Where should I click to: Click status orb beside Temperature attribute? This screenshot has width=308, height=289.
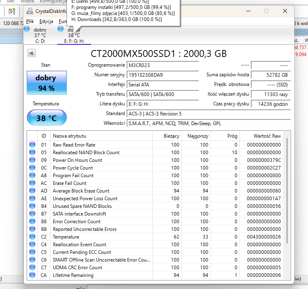tap(32, 237)
